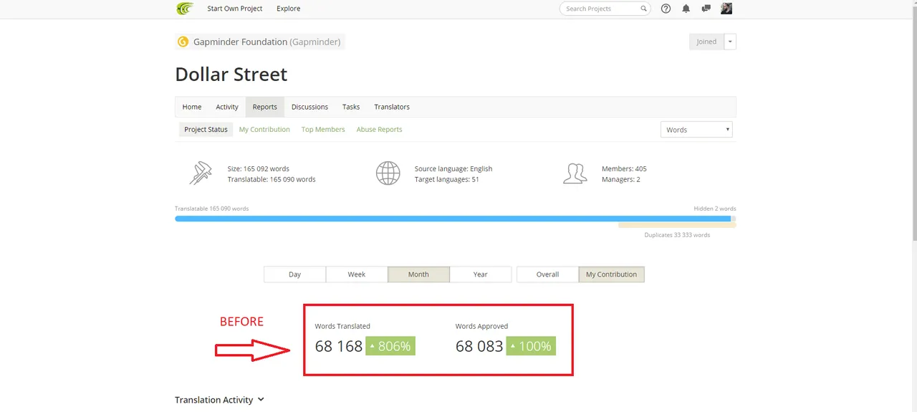The height and width of the screenshot is (412, 917).
Task: Click the Size: 165 092 words text
Action: pyautogui.click(x=259, y=169)
